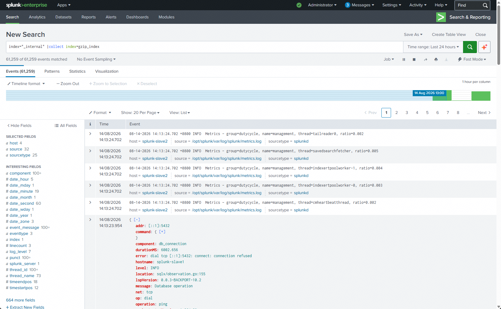Open the No Event Sampling dropdown
Screen dimensions: 501x309
[x=96, y=59]
